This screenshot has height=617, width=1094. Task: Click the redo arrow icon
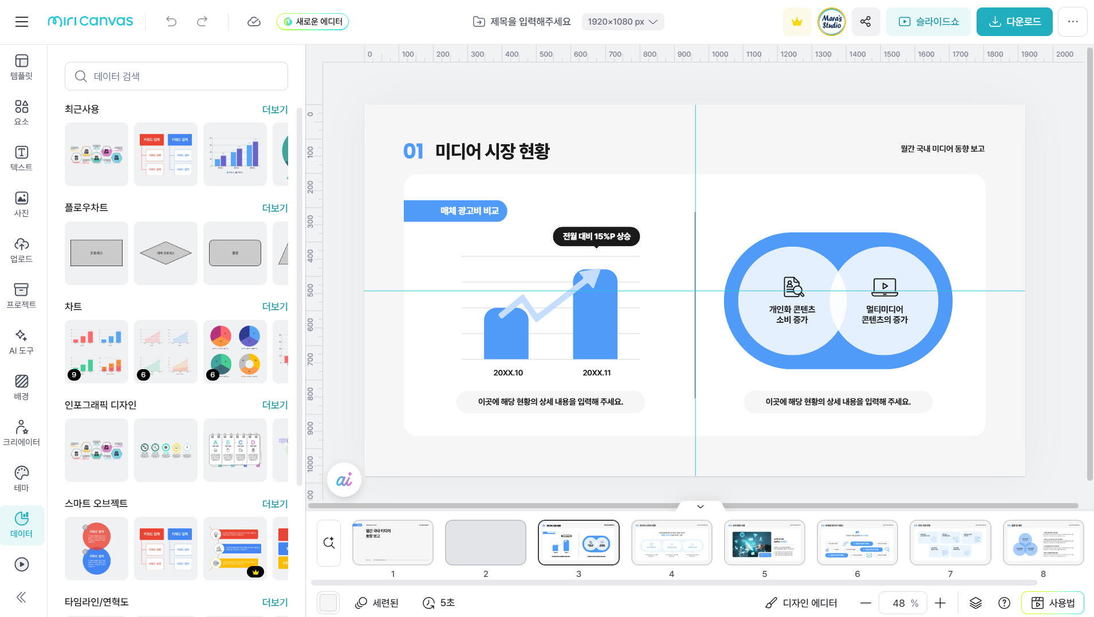click(202, 22)
